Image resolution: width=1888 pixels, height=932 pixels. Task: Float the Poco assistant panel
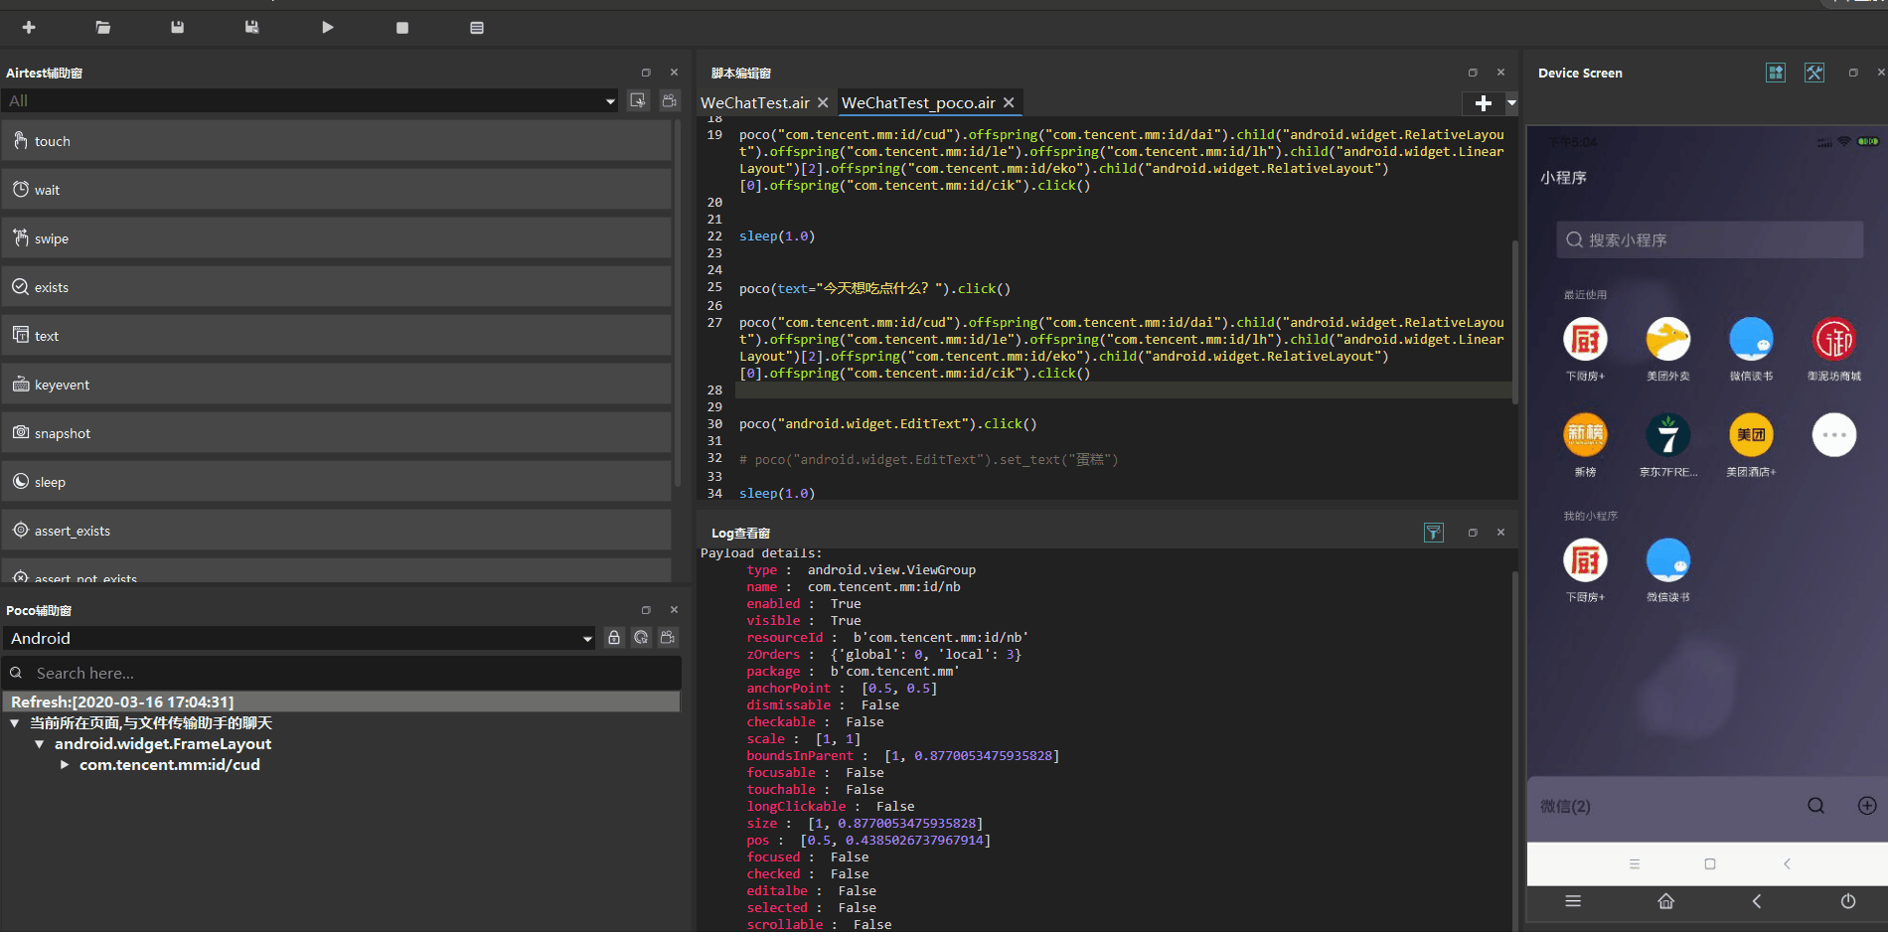[646, 610]
